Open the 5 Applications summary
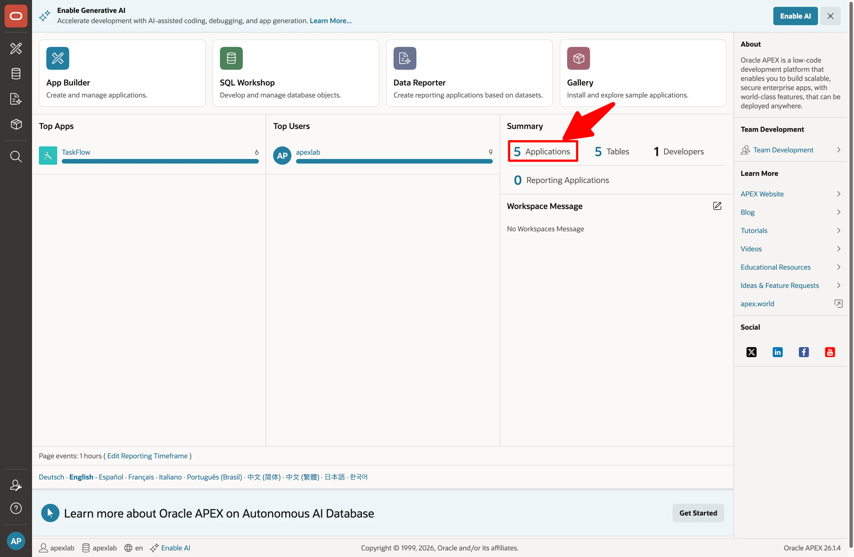This screenshot has width=854, height=557. [542, 151]
